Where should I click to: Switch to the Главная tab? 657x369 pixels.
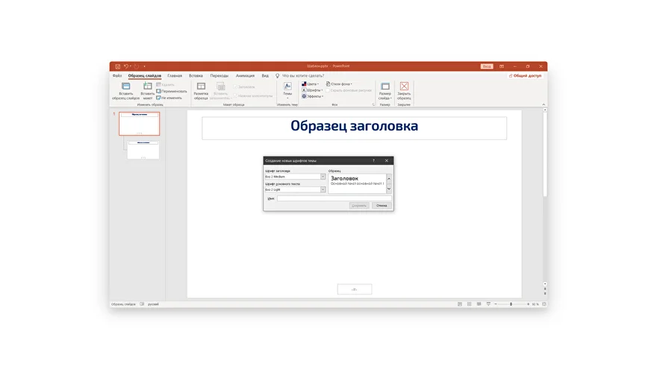[175, 76]
